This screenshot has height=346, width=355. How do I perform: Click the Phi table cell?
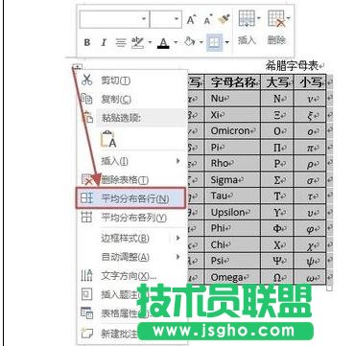coord(233,228)
